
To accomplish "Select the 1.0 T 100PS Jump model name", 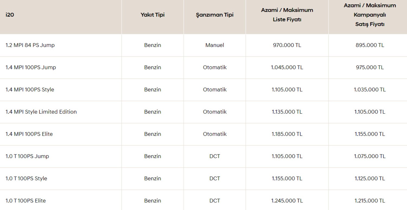I will click(x=27, y=156).
